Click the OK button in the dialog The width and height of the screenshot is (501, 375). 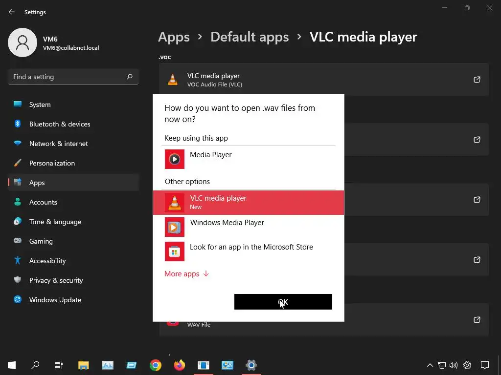(283, 302)
